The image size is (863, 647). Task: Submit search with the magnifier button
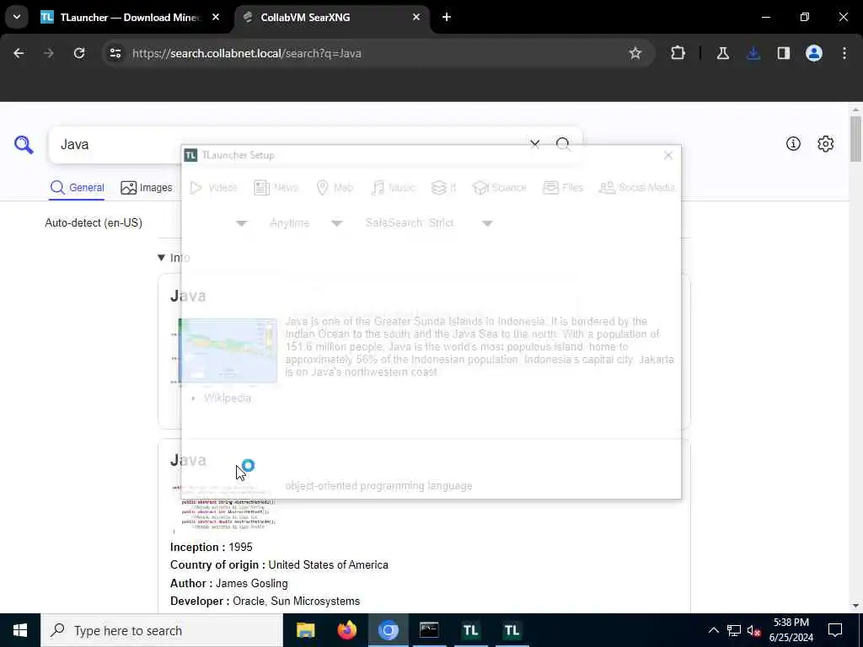coord(562,144)
